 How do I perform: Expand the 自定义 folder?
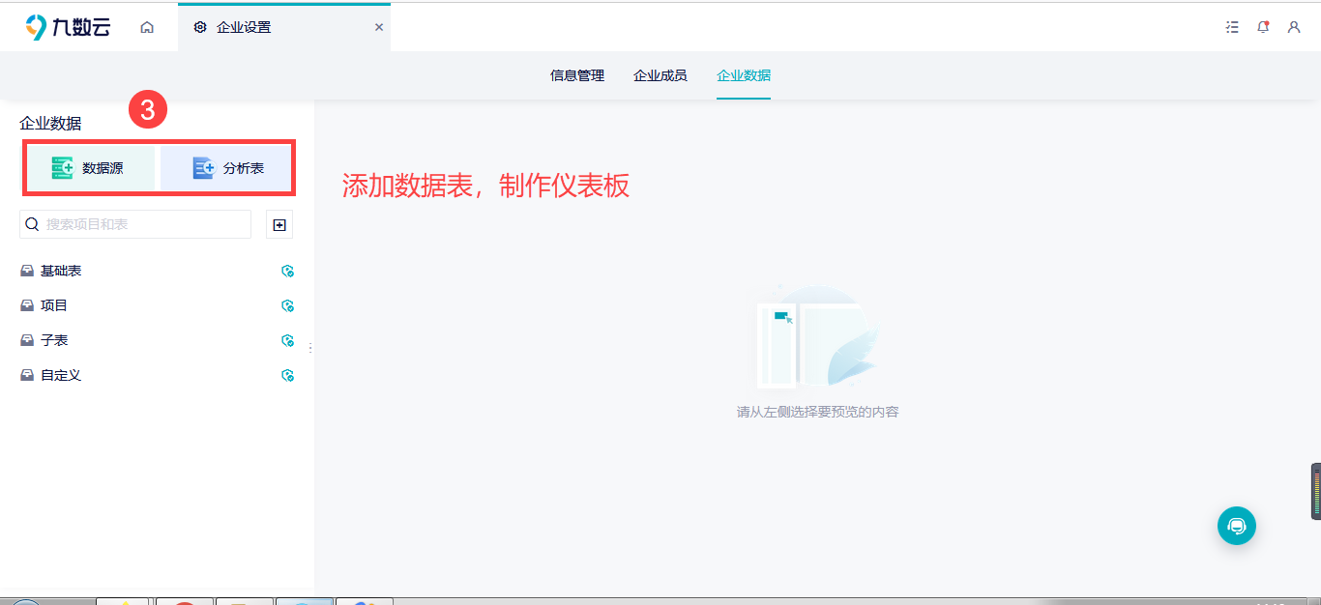pyautogui.click(x=51, y=375)
